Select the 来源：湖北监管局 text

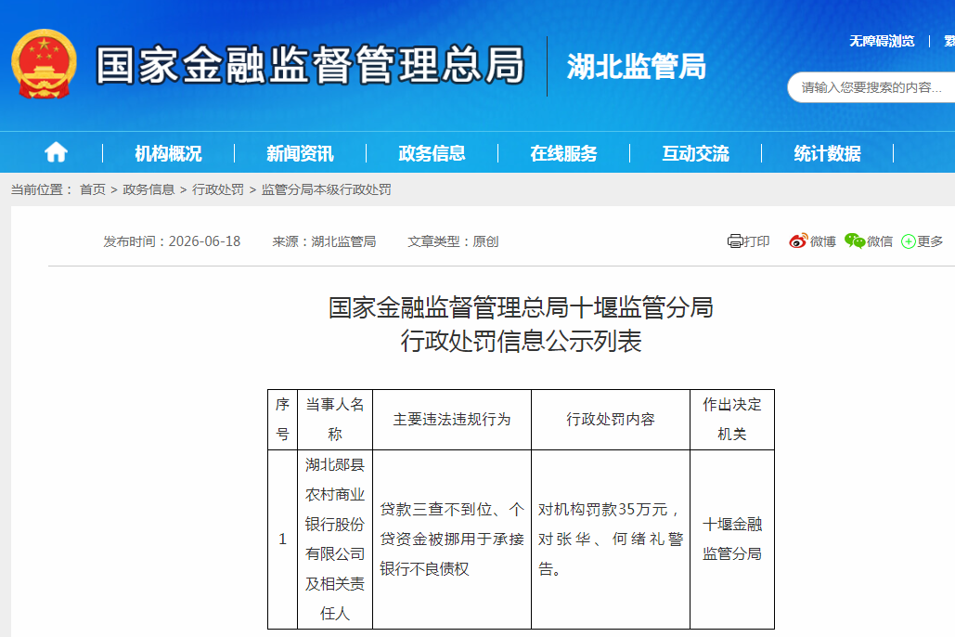(x=324, y=241)
